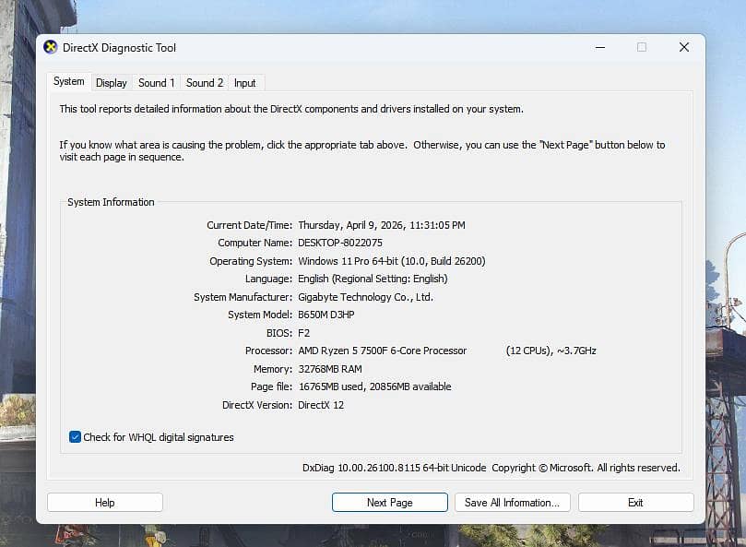Click the System Information group label
Viewport: 746px width, 547px height.
(111, 202)
